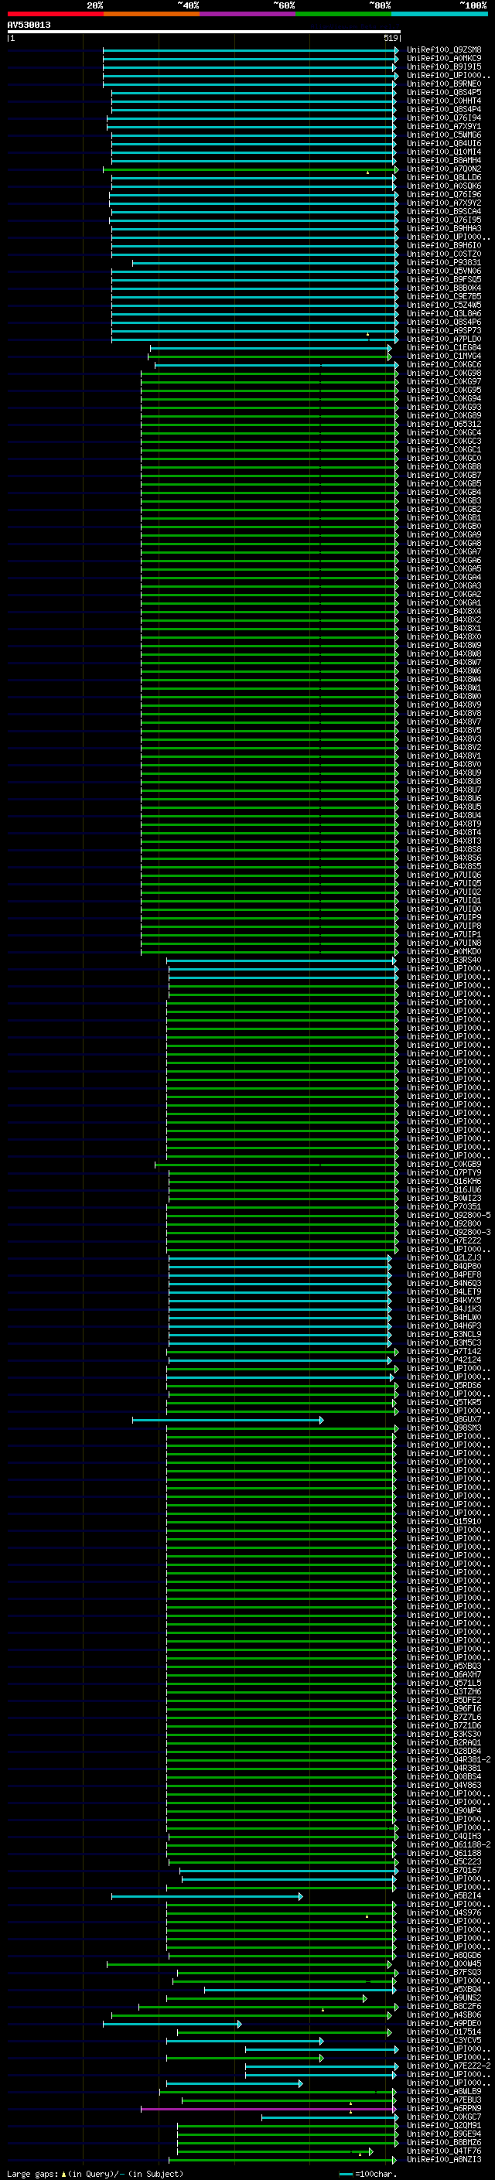Open hit UniRef100_P93831
The image size is (495, 2180).
tap(444, 262)
